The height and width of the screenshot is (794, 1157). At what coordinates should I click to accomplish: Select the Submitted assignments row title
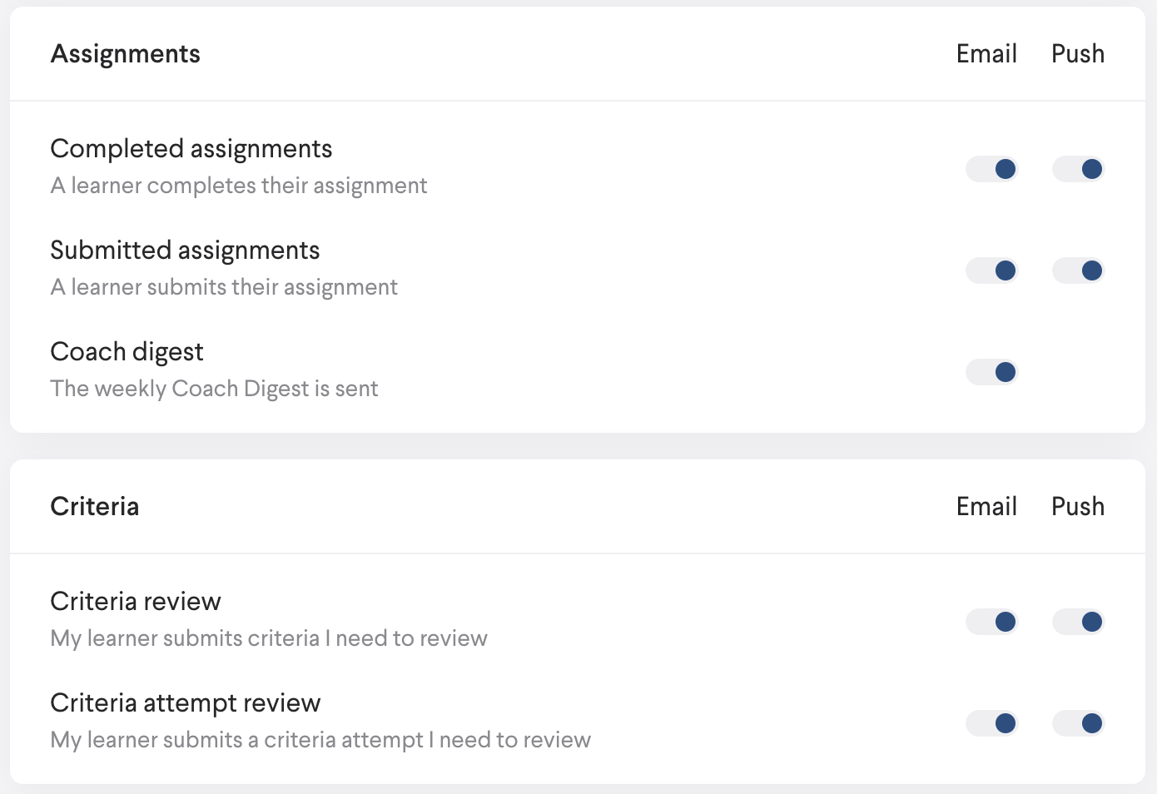tap(185, 251)
